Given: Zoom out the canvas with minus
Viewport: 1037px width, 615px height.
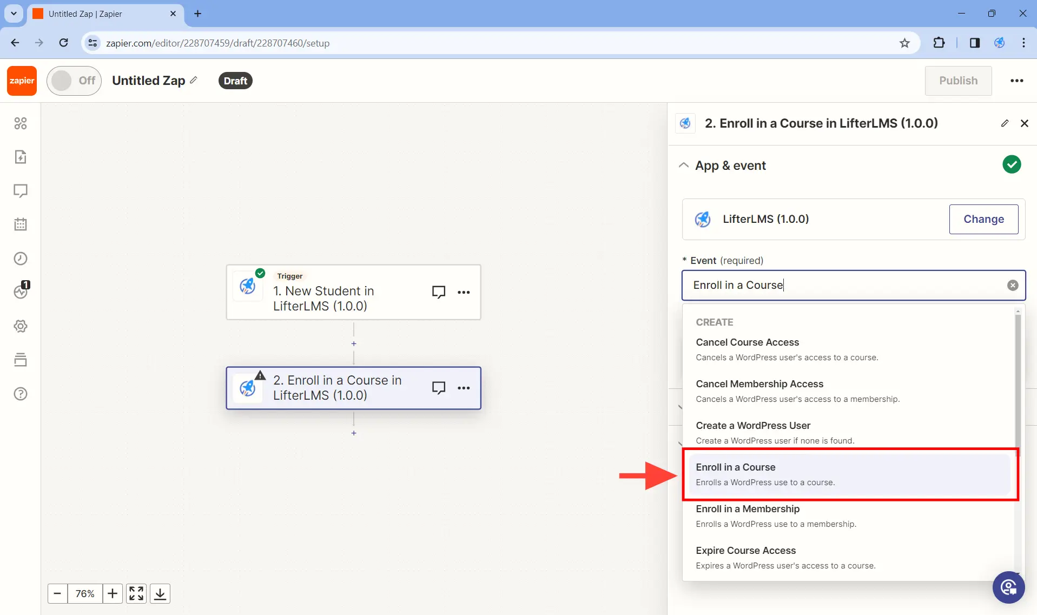Looking at the screenshot, I should pyautogui.click(x=57, y=593).
